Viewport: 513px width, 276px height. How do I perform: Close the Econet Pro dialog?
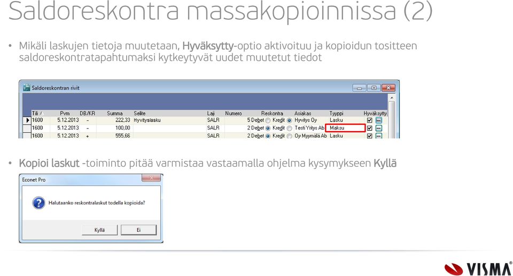[151, 178]
